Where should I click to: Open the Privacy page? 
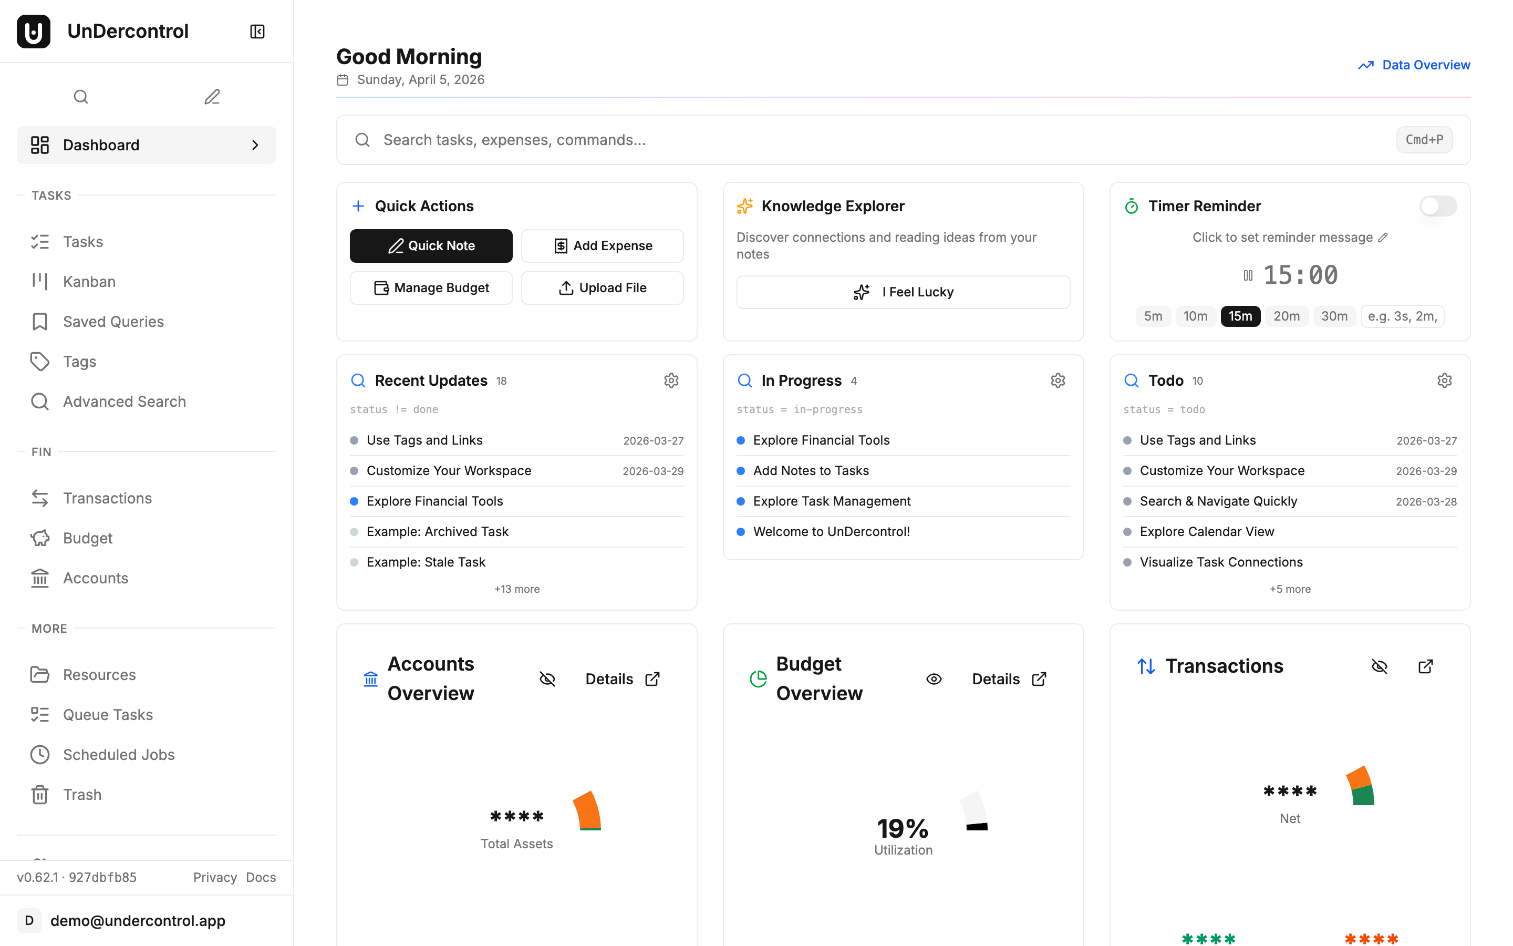point(214,877)
